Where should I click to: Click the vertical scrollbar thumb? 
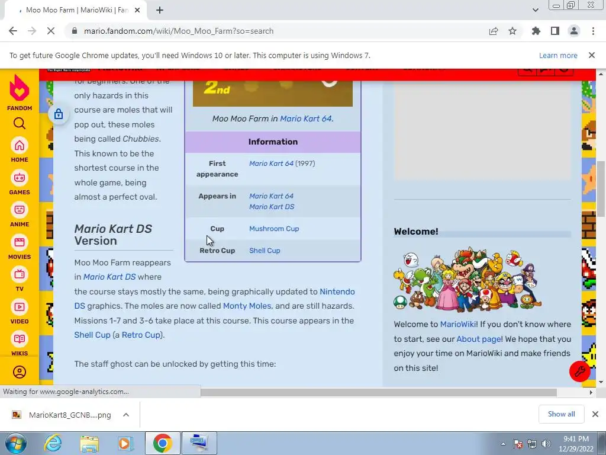click(601, 189)
